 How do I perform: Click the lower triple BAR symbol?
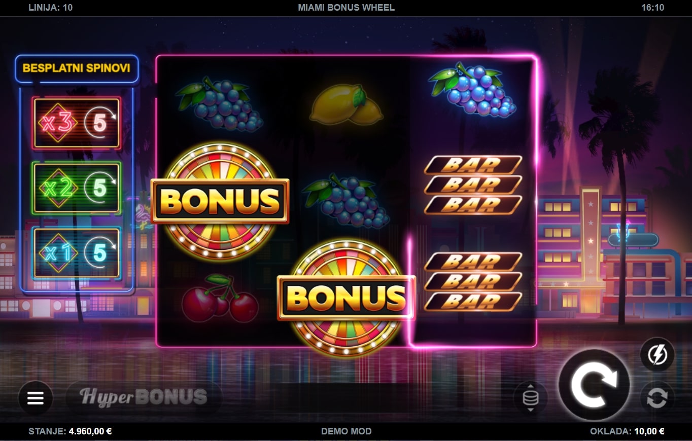point(473,282)
